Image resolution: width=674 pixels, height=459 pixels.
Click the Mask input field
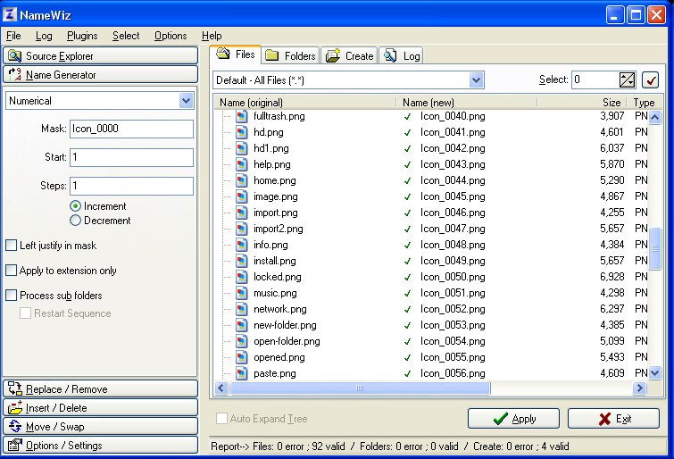coord(131,129)
